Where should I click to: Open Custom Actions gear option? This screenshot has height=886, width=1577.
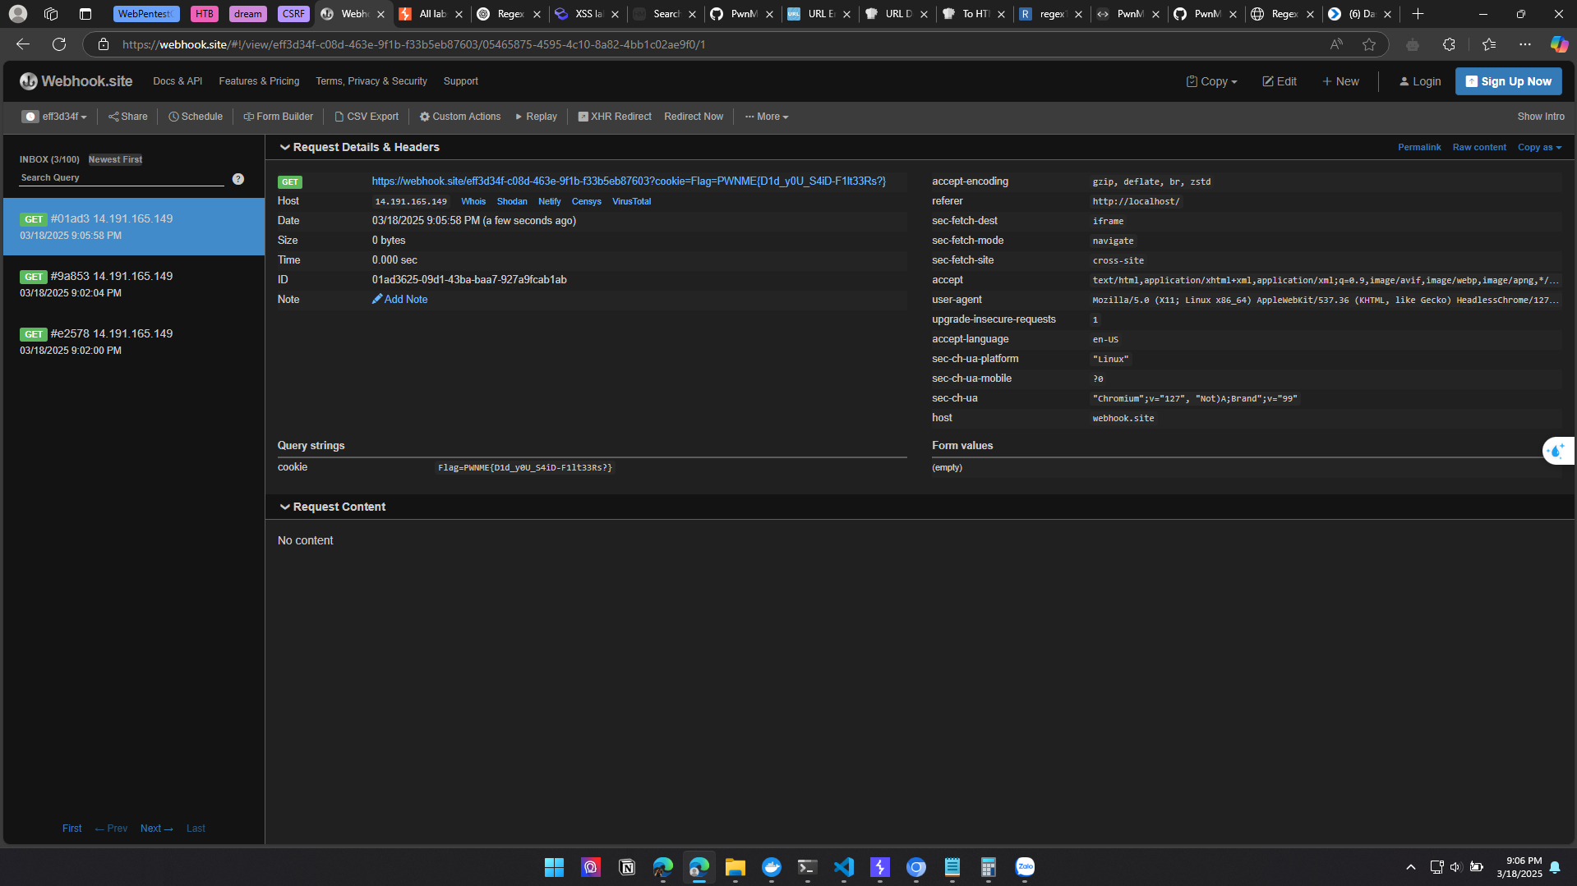(x=459, y=117)
